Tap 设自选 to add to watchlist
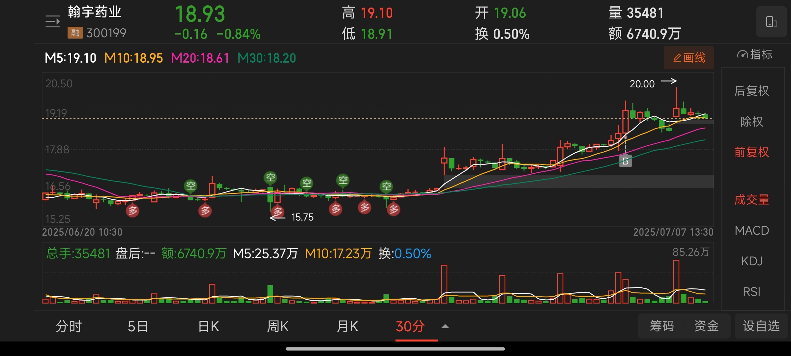The image size is (791, 356). pos(761,326)
